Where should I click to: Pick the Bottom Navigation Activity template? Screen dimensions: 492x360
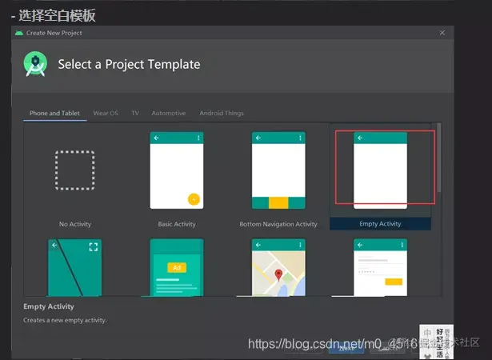278,170
